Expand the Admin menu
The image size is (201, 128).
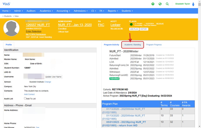18,11
